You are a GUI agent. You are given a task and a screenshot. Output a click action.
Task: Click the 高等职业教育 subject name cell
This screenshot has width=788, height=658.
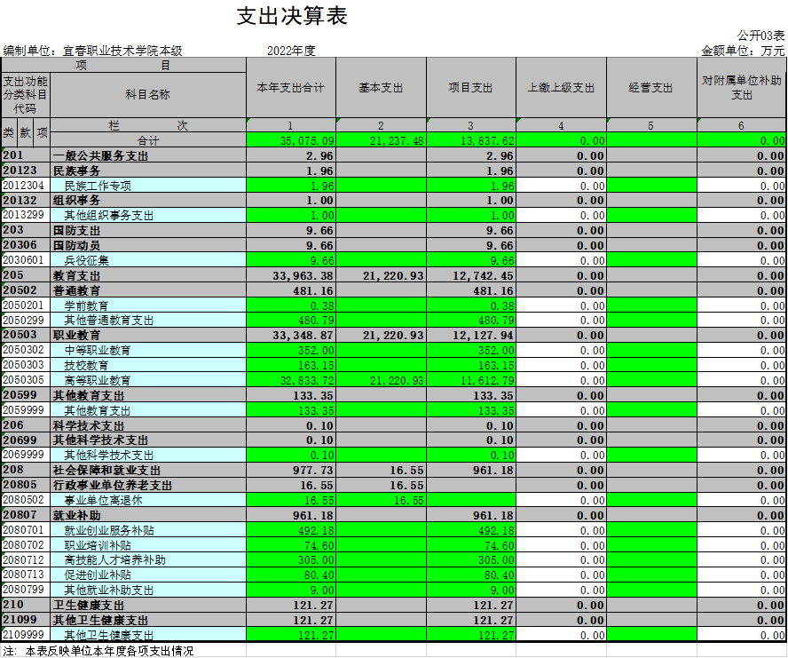click(147, 380)
